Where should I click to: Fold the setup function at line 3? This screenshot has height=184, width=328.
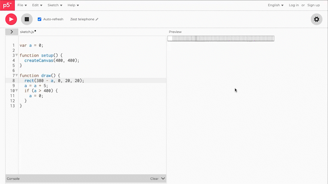point(17,55)
